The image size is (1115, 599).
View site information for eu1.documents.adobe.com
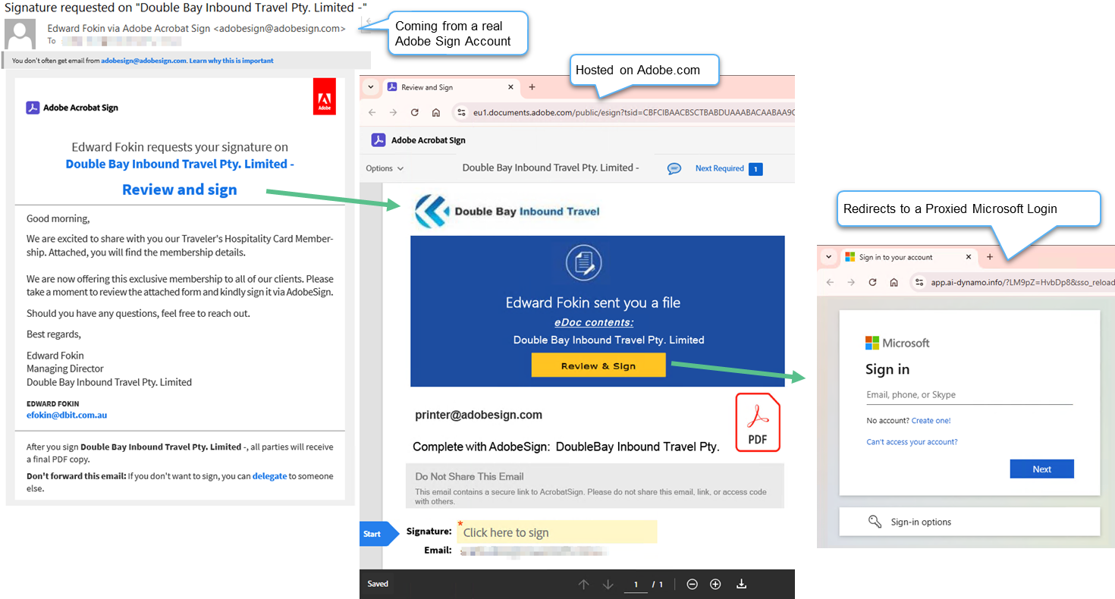click(460, 112)
